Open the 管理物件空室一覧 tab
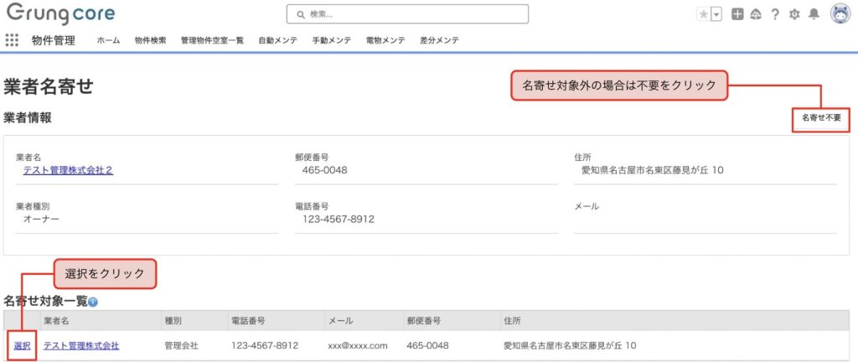The width and height of the screenshot is (858, 362). point(212,40)
